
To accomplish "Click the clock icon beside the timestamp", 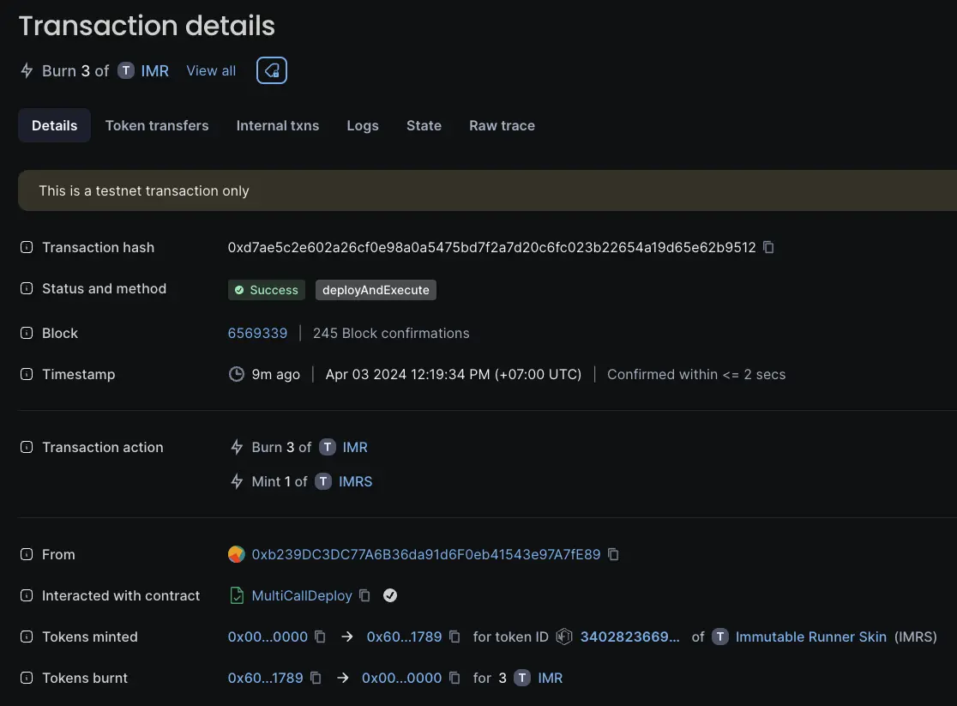I will tap(236, 374).
